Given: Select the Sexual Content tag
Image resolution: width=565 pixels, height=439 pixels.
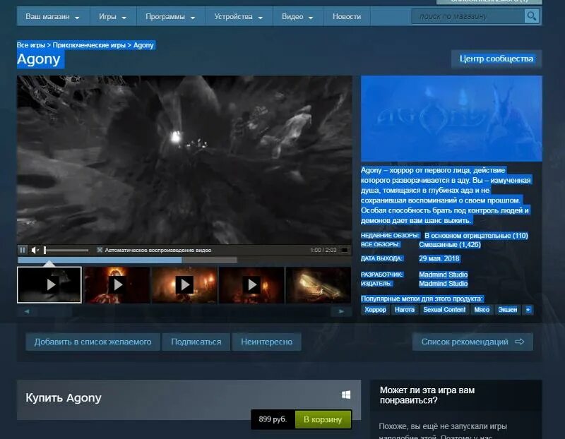Looking at the screenshot, I should click(x=444, y=310).
